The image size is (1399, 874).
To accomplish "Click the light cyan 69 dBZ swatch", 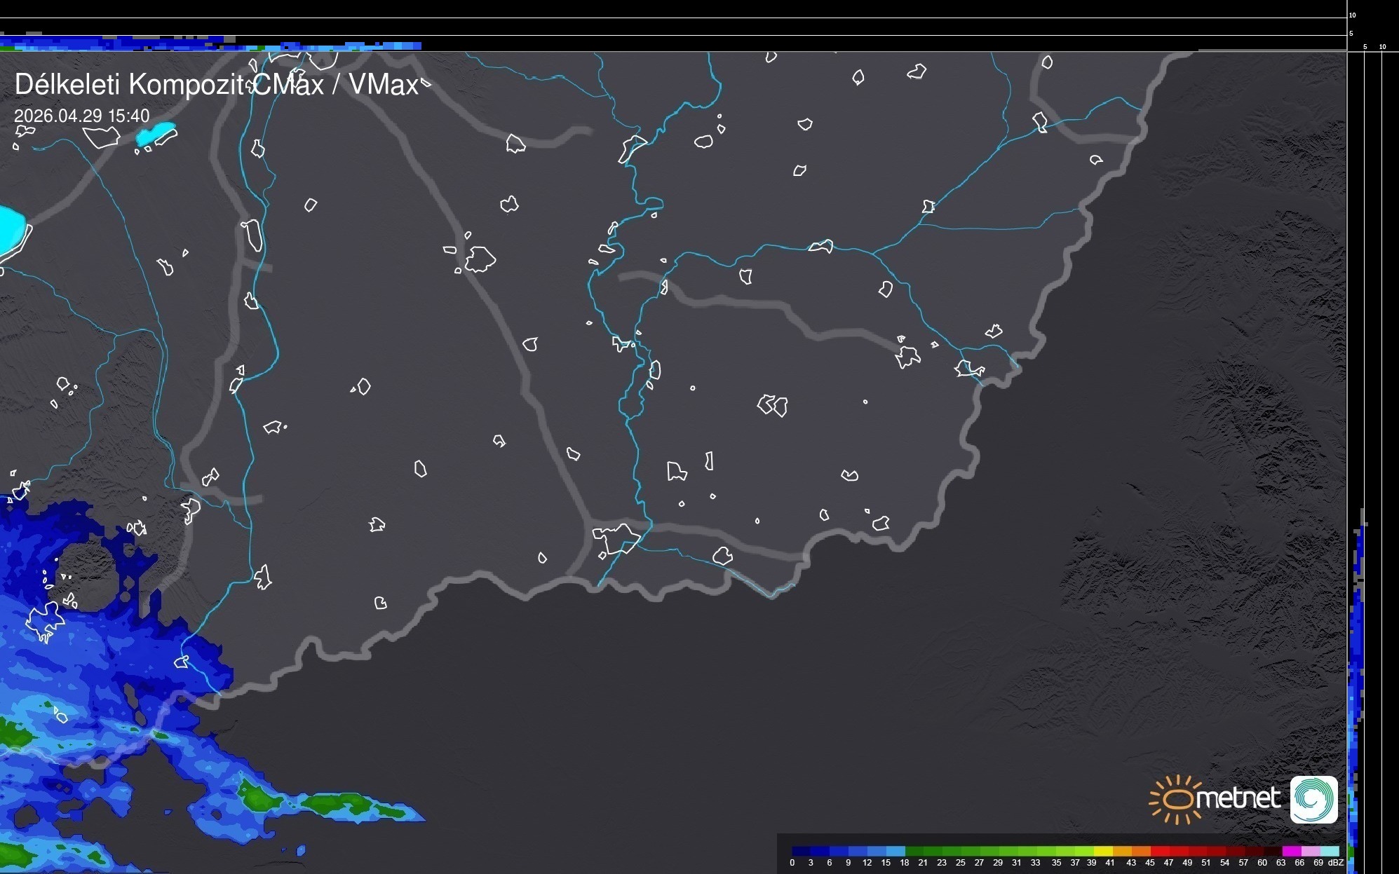I will (1330, 852).
